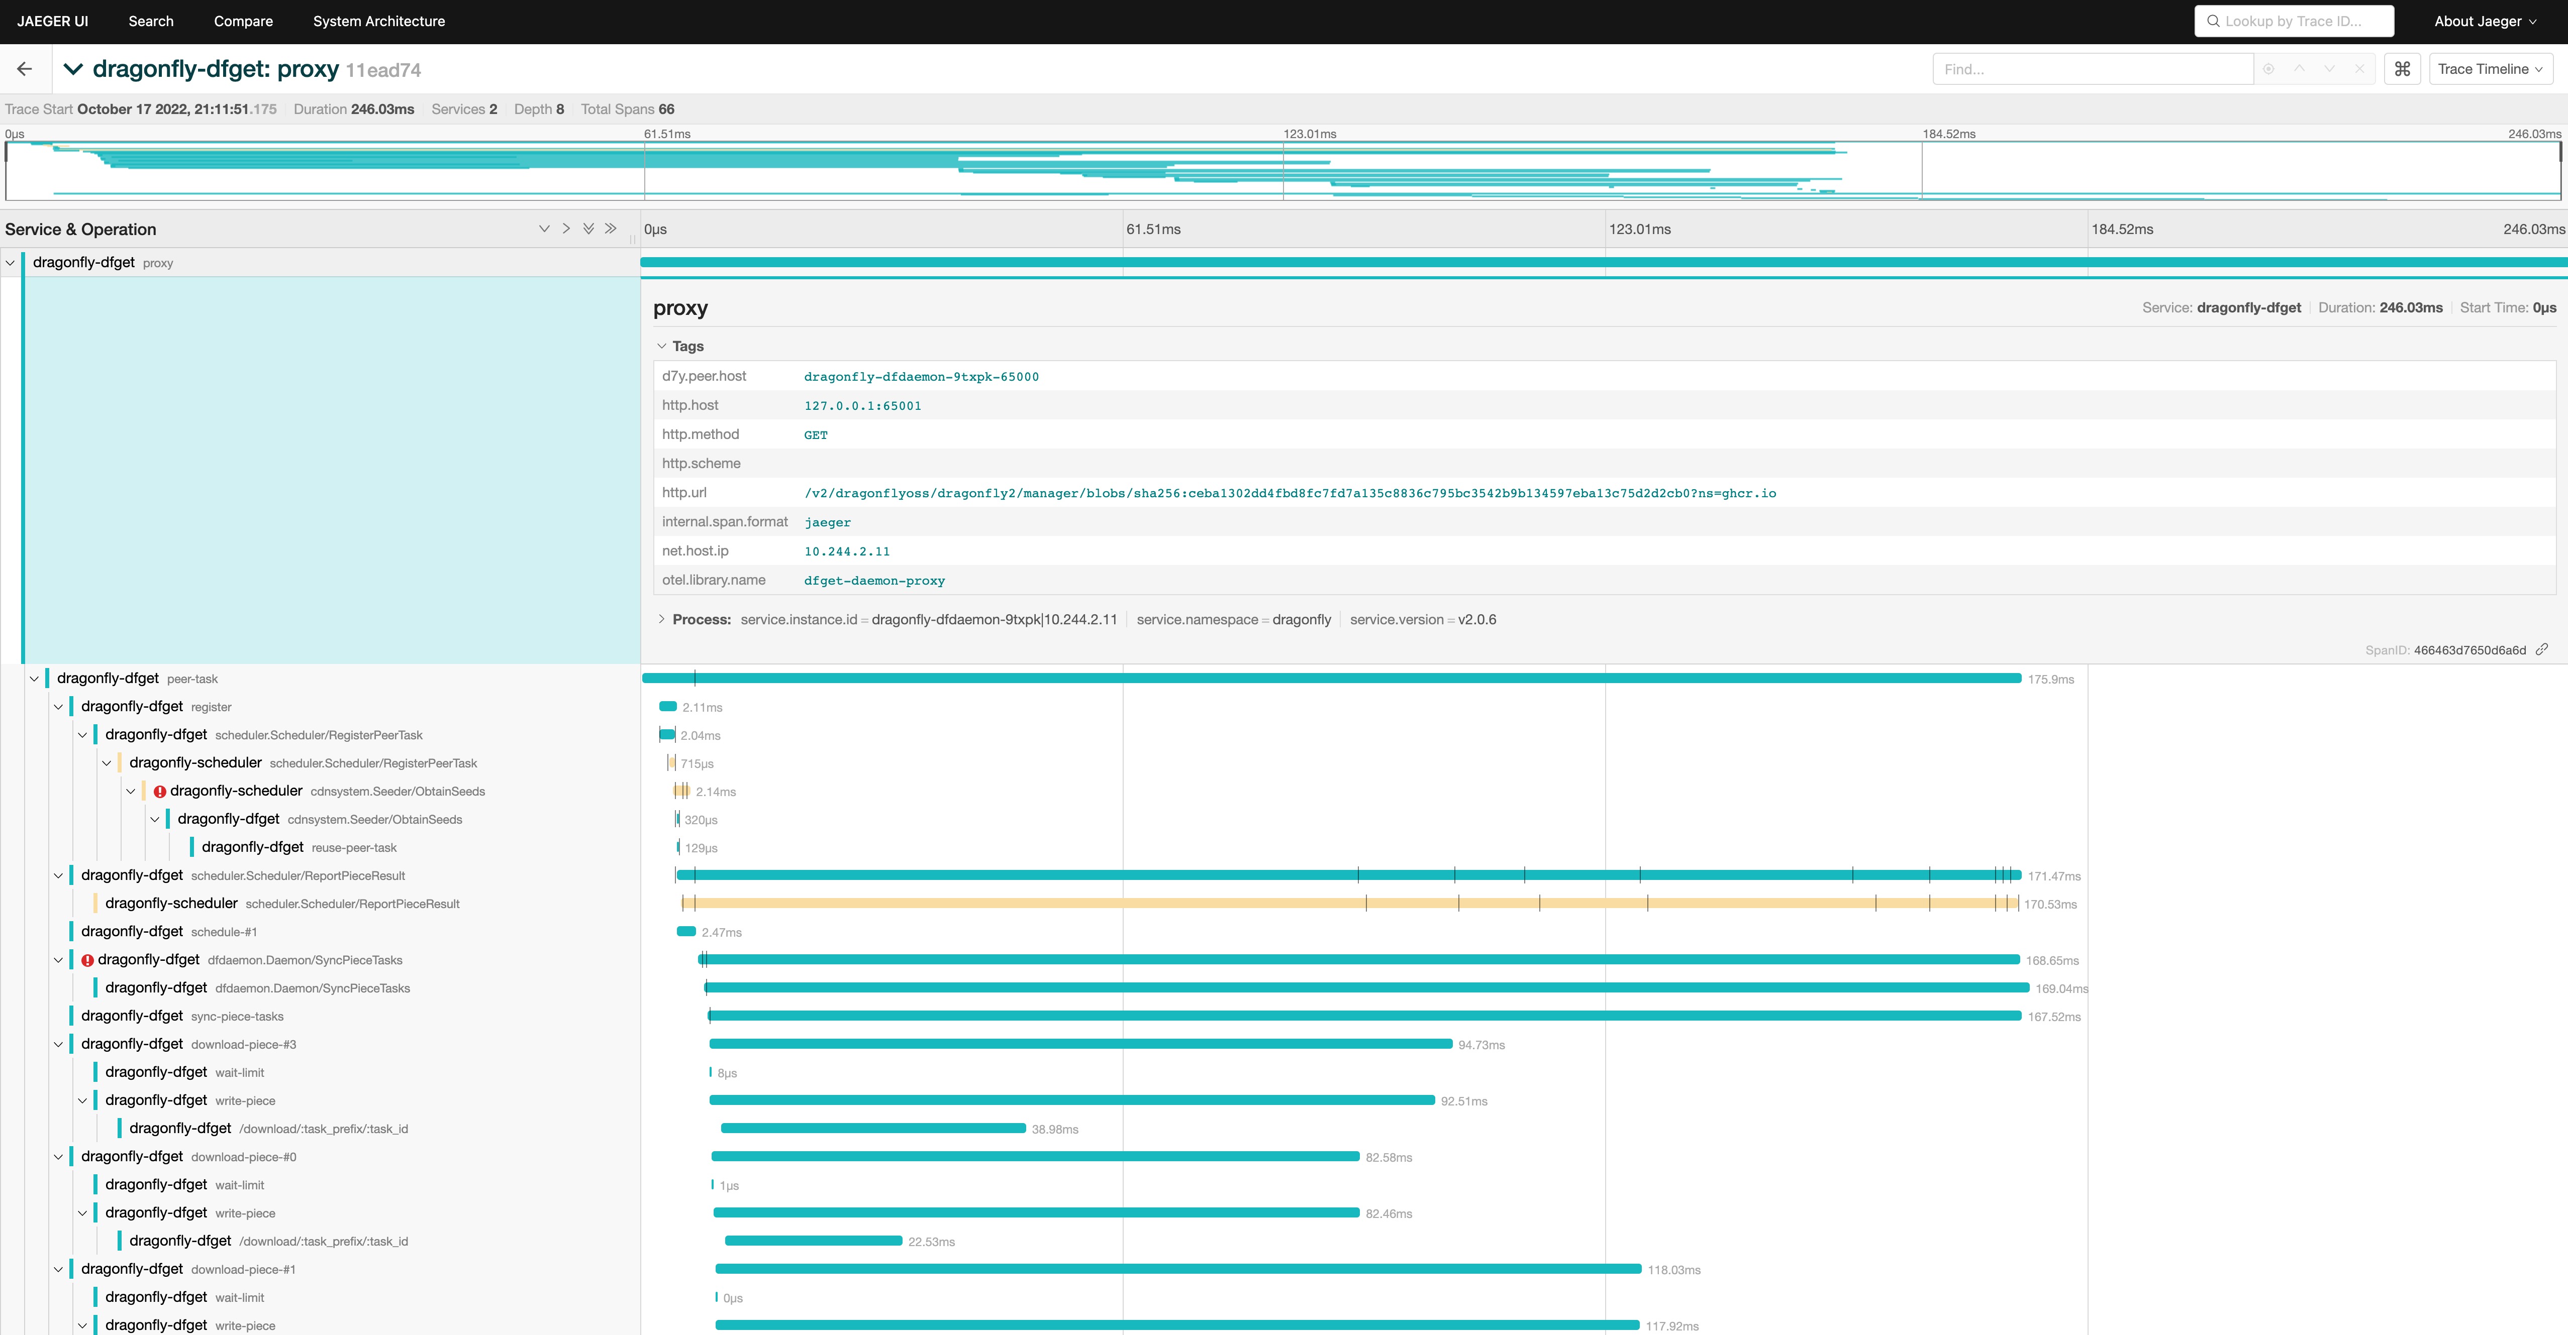Image resolution: width=2568 pixels, height=1335 pixels.
Task: Jump to previous search result arrow
Action: click(x=2299, y=69)
